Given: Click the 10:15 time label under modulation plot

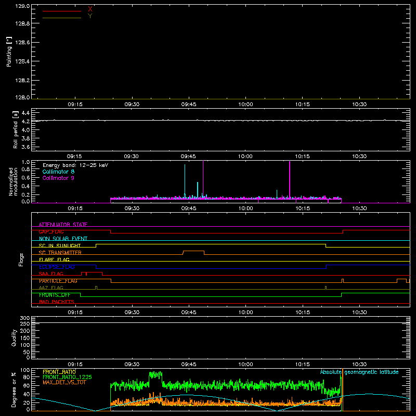Looking at the screenshot, I should pos(303,209).
